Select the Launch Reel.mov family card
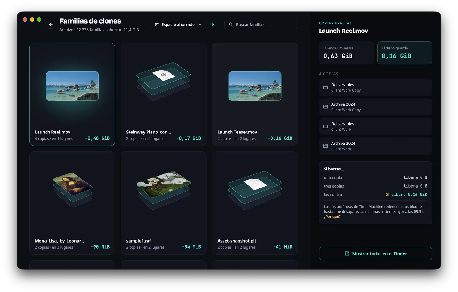 [x=72, y=94]
